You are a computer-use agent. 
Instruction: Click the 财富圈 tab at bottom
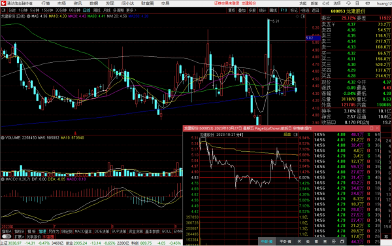(x=48, y=237)
